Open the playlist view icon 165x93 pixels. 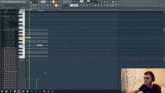[x=81, y=5]
